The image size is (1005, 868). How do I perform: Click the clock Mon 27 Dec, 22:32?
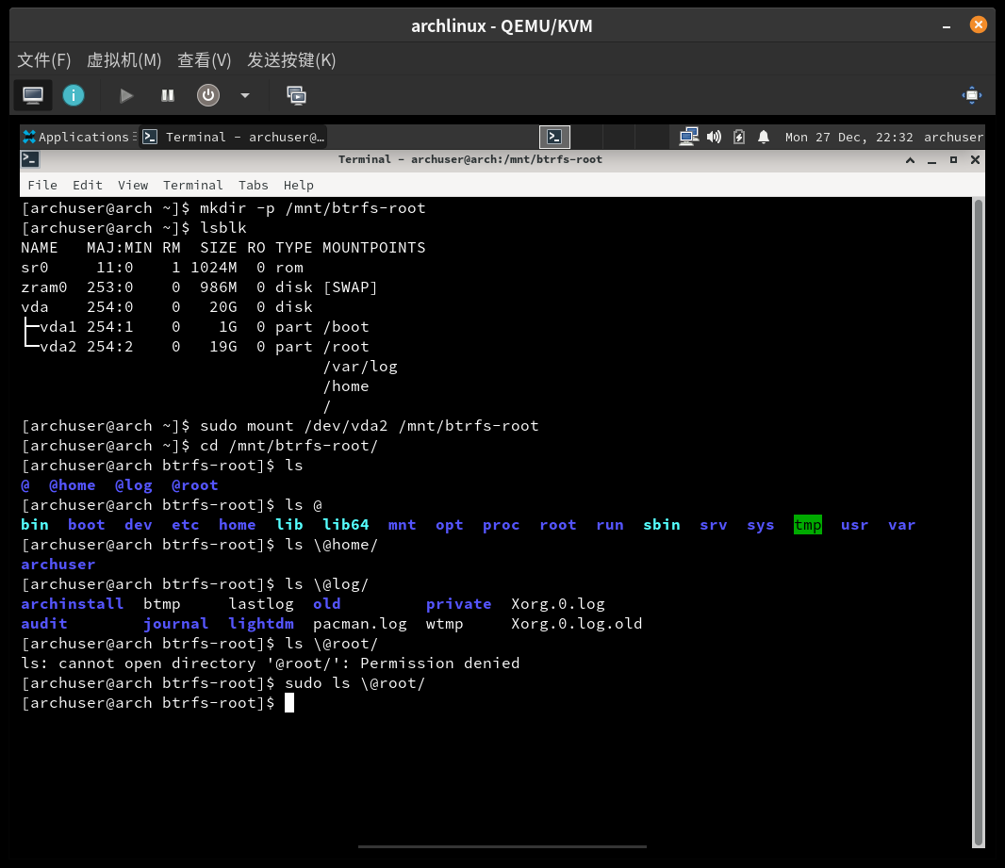coord(848,137)
